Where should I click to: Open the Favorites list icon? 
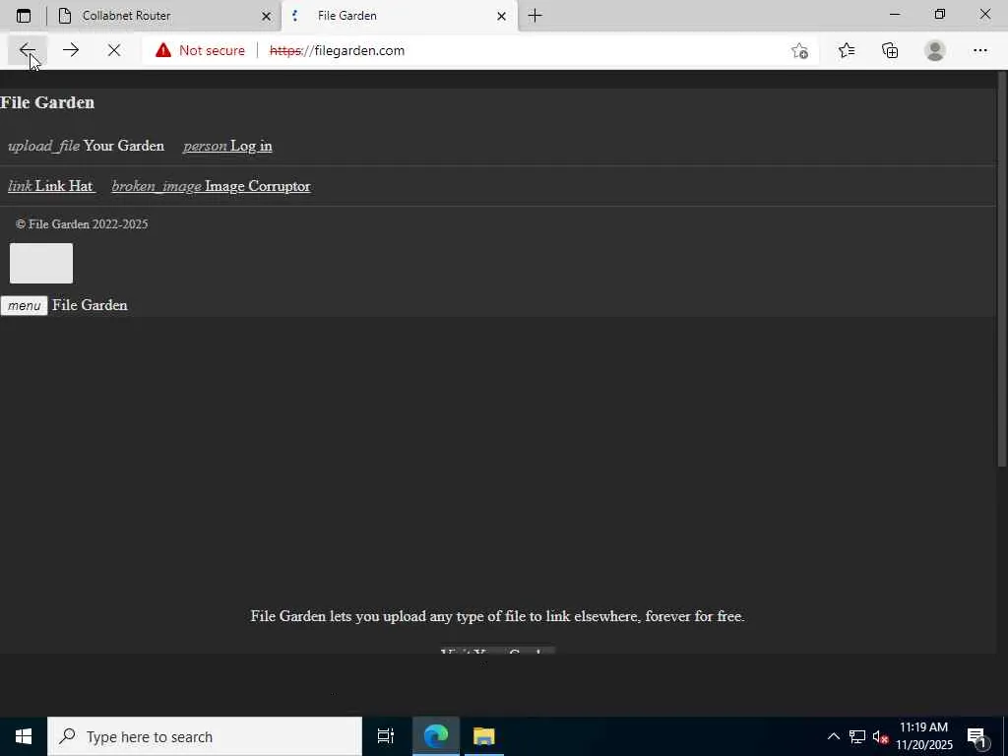(847, 50)
